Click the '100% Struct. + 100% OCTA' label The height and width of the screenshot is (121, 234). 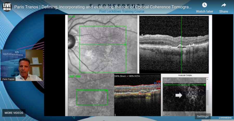127,76
